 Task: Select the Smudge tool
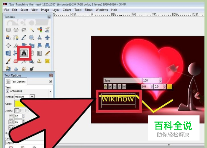(x=24, y=69)
